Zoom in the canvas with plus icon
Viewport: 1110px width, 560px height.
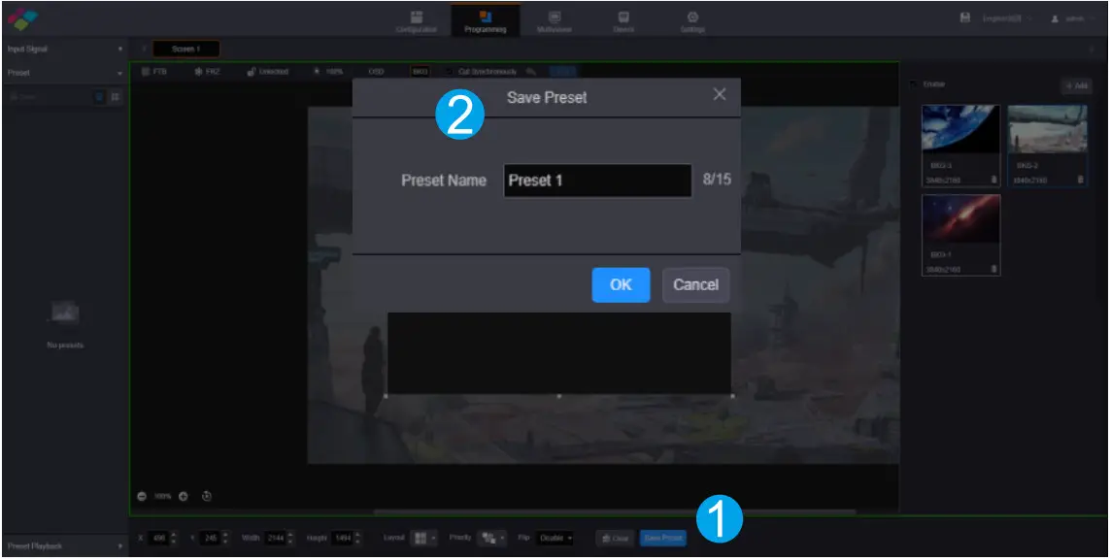pos(183,496)
